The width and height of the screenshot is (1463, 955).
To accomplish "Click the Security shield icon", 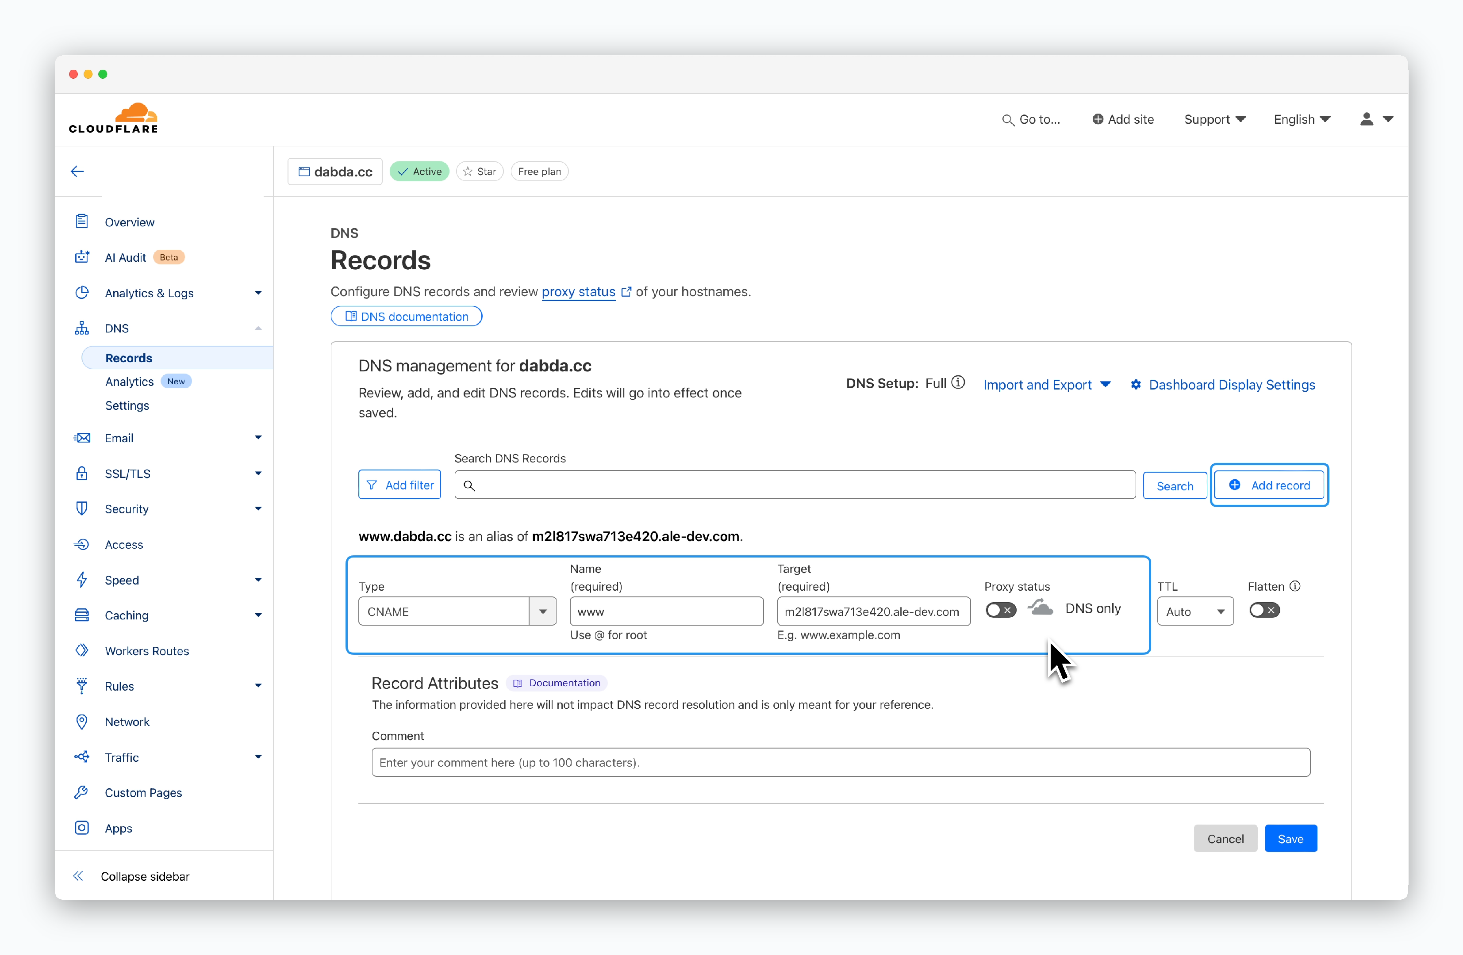I will pyautogui.click(x=82, y=508).
